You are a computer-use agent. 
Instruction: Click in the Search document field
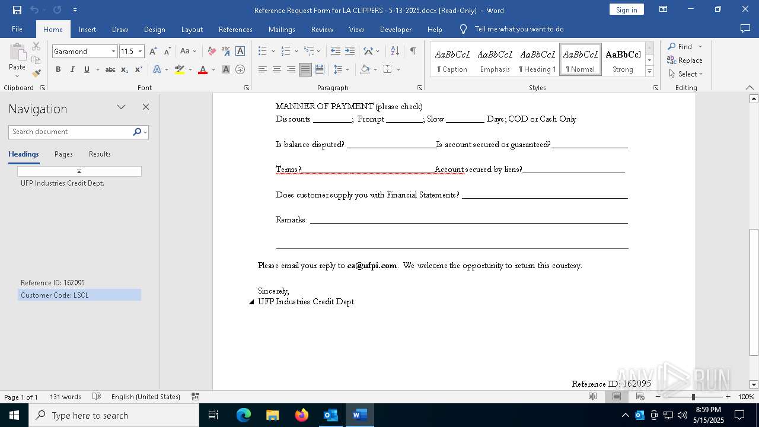tap(71, 132)
